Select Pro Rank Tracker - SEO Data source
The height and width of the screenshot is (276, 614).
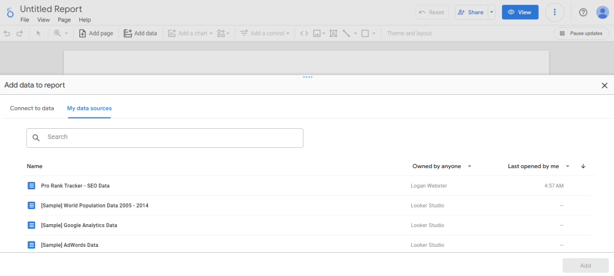(306, 186)
